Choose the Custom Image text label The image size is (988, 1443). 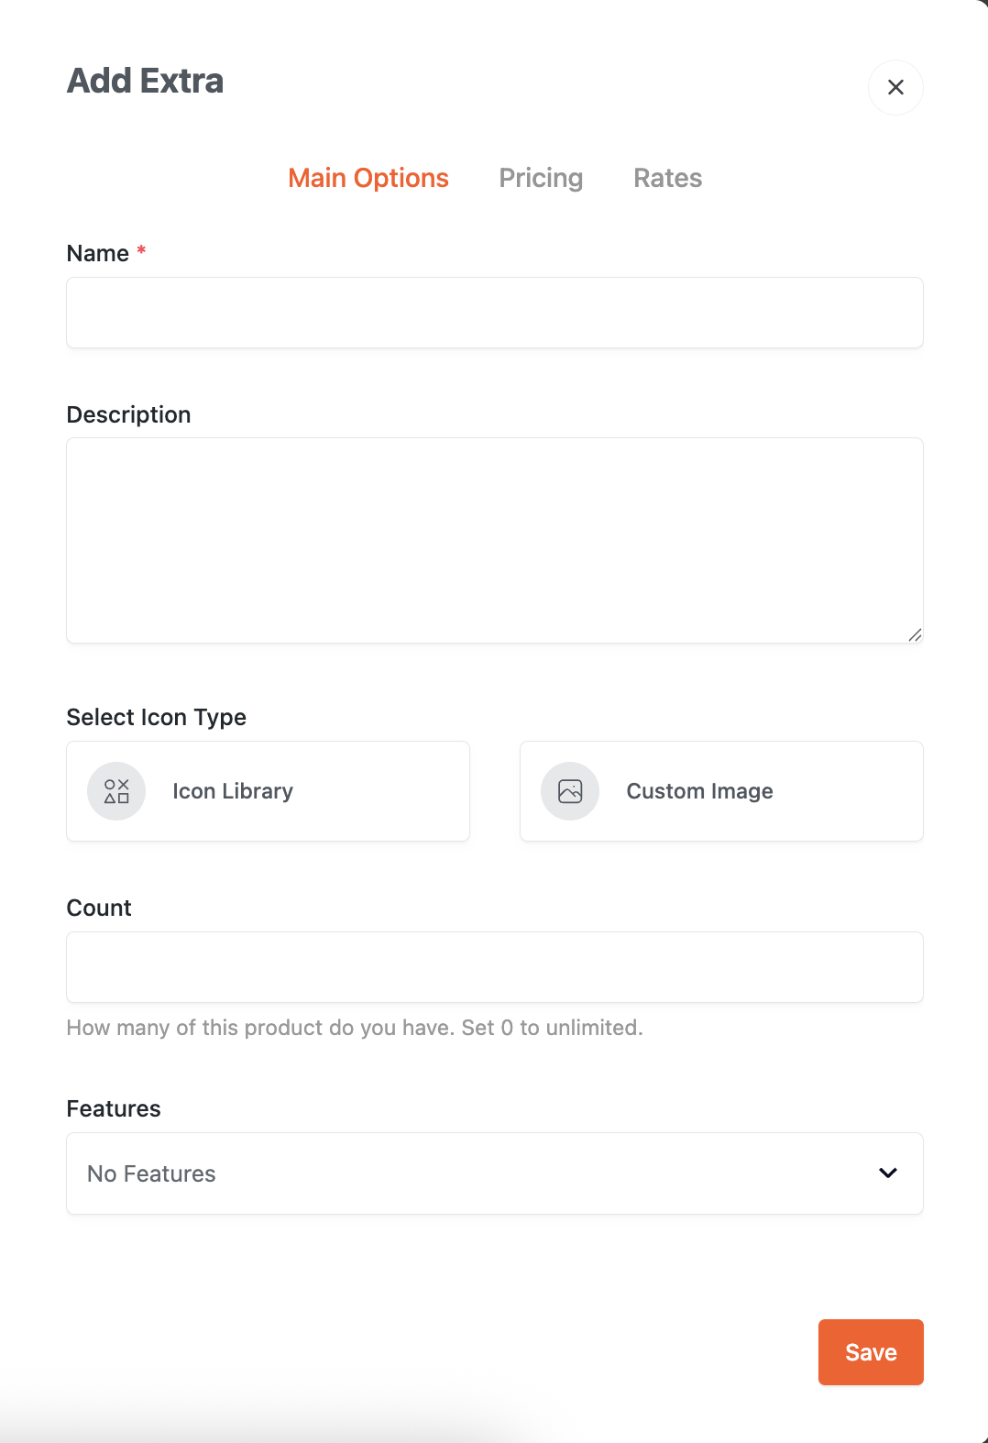pyautogui.click(x=699, y=791)
